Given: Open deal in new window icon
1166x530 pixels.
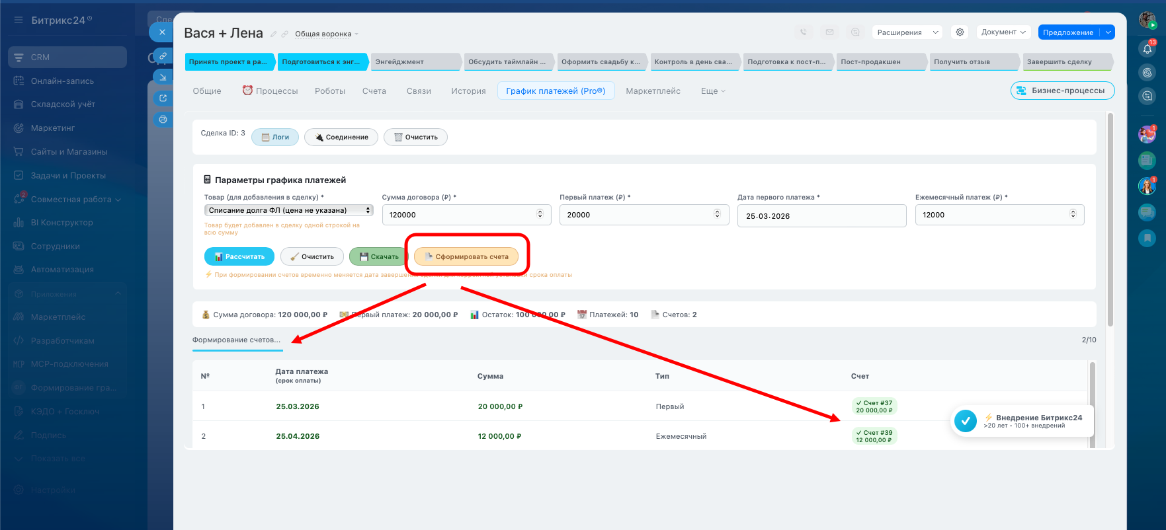Looking at the screenshot, I should coord(162,98).
